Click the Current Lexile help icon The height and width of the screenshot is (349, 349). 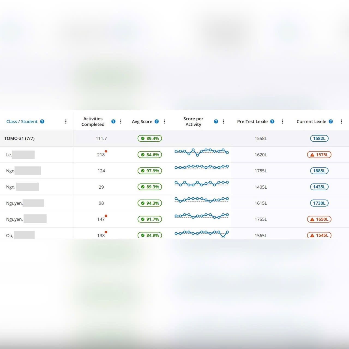pos(331,122)
